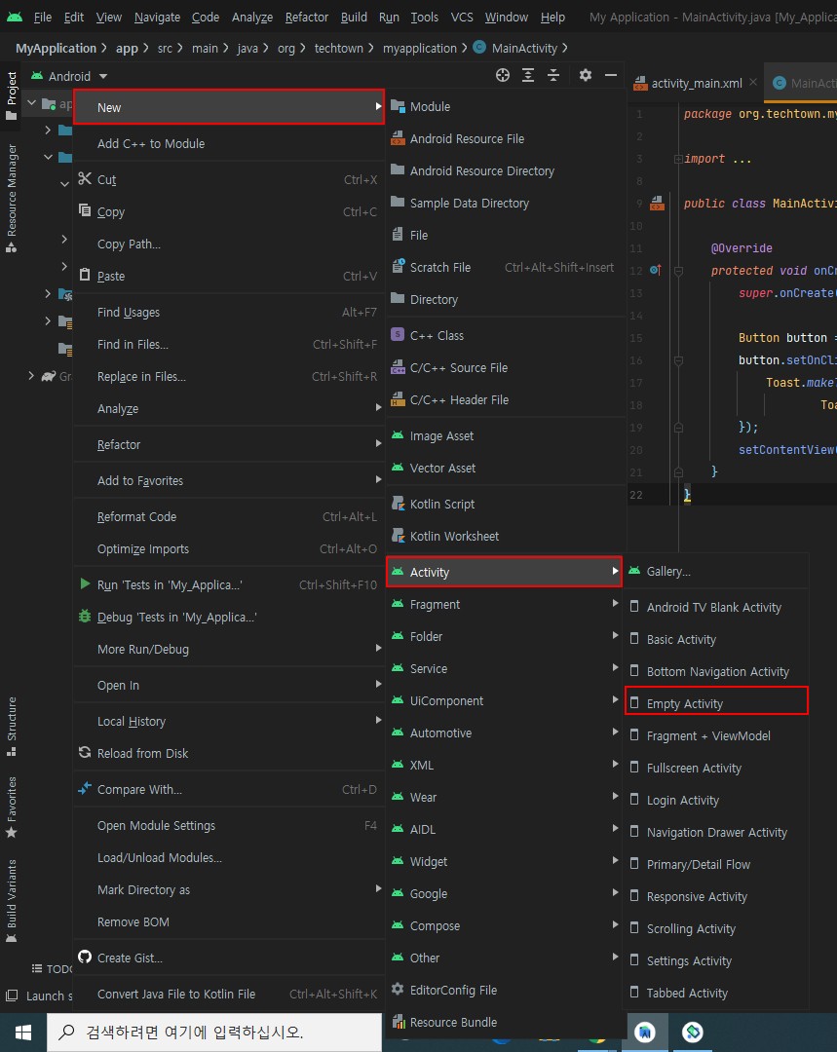Click the green Run triangle icon
The image size is (837, 1052).
click(85, 583)
